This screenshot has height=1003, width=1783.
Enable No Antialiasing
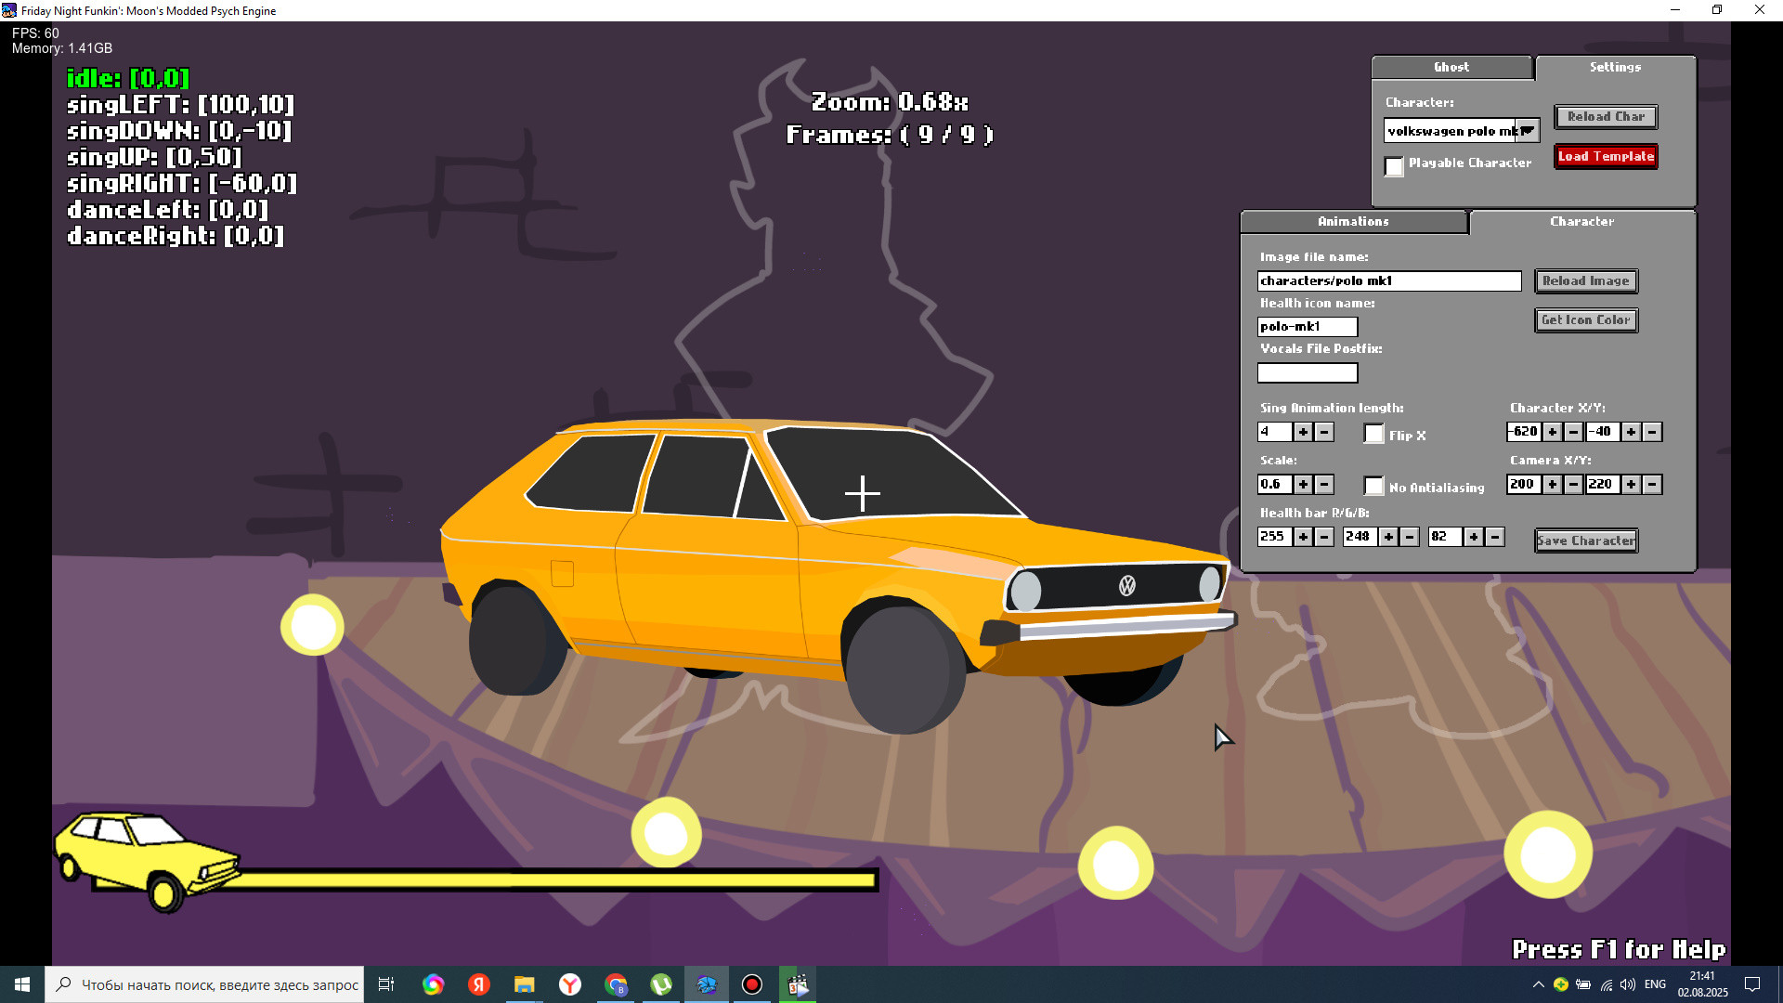coord(1373,486)
